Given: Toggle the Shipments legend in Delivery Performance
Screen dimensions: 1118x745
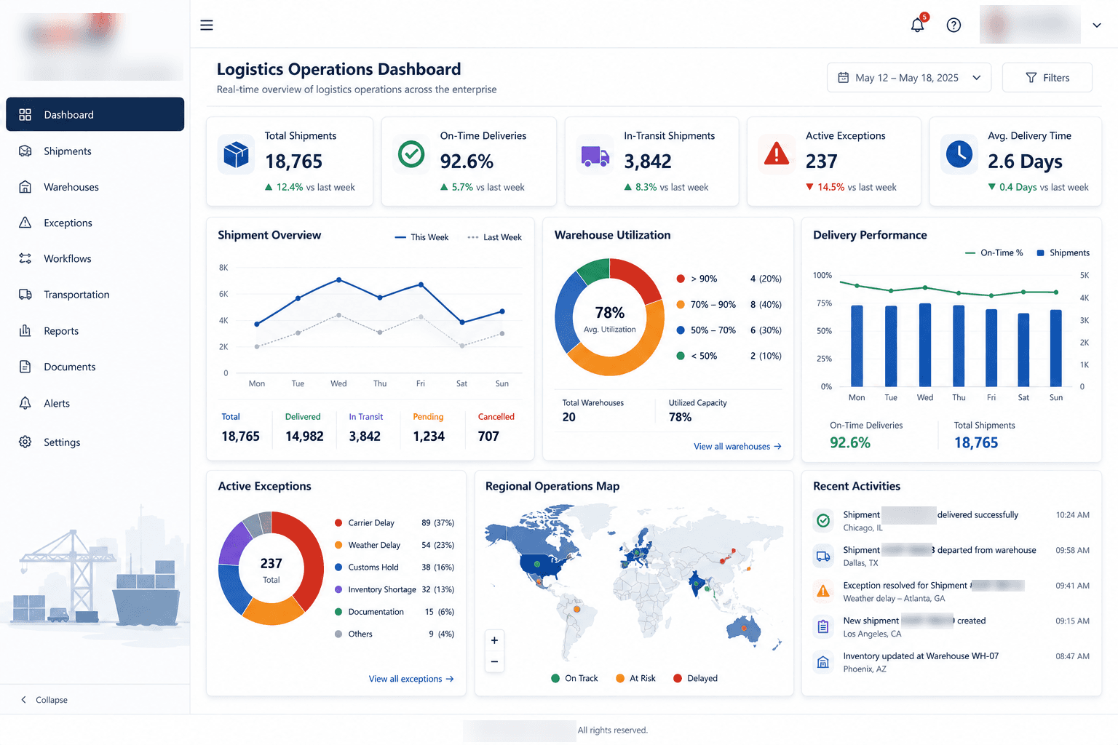Looking at the screenshot, I should point(1063,253).
